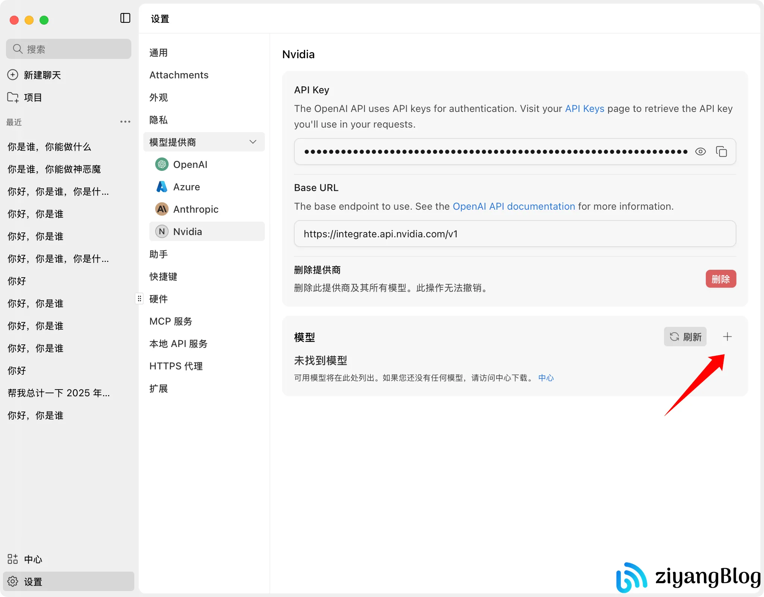Open the OpenAI API documentation link
Image resolution: width=764 pixels, height=597 pixels.
[514, 206]
